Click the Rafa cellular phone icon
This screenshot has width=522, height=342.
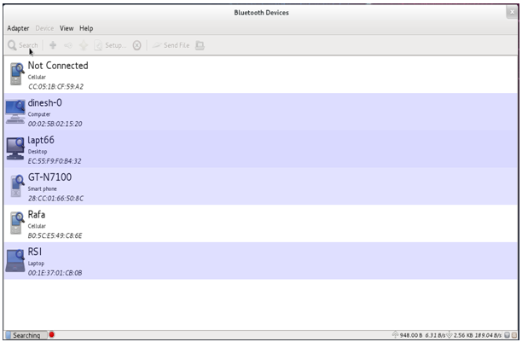[15, 223]
